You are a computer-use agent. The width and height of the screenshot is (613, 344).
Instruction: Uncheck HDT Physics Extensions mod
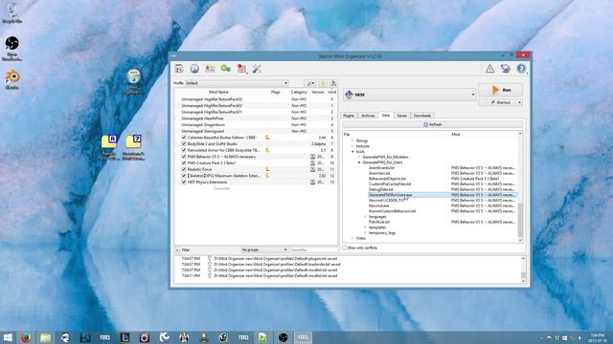(184, 183)
